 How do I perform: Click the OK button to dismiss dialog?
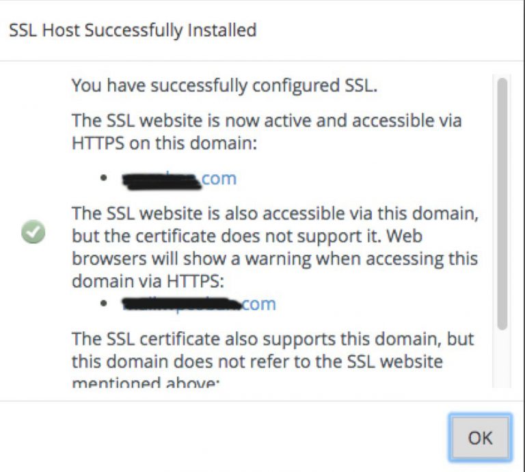coord(481,438)
